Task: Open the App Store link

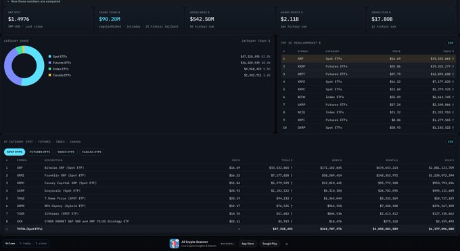Action: (x=248, y=244)
